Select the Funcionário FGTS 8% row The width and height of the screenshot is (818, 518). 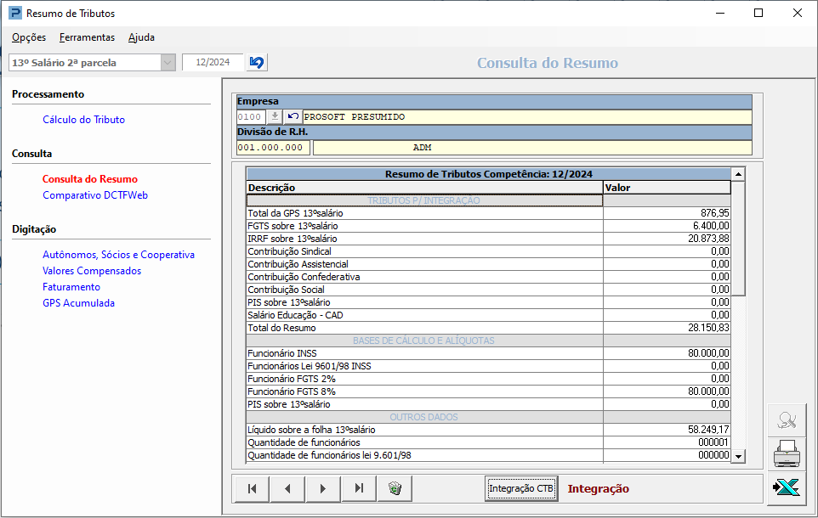tap(488, 391)
